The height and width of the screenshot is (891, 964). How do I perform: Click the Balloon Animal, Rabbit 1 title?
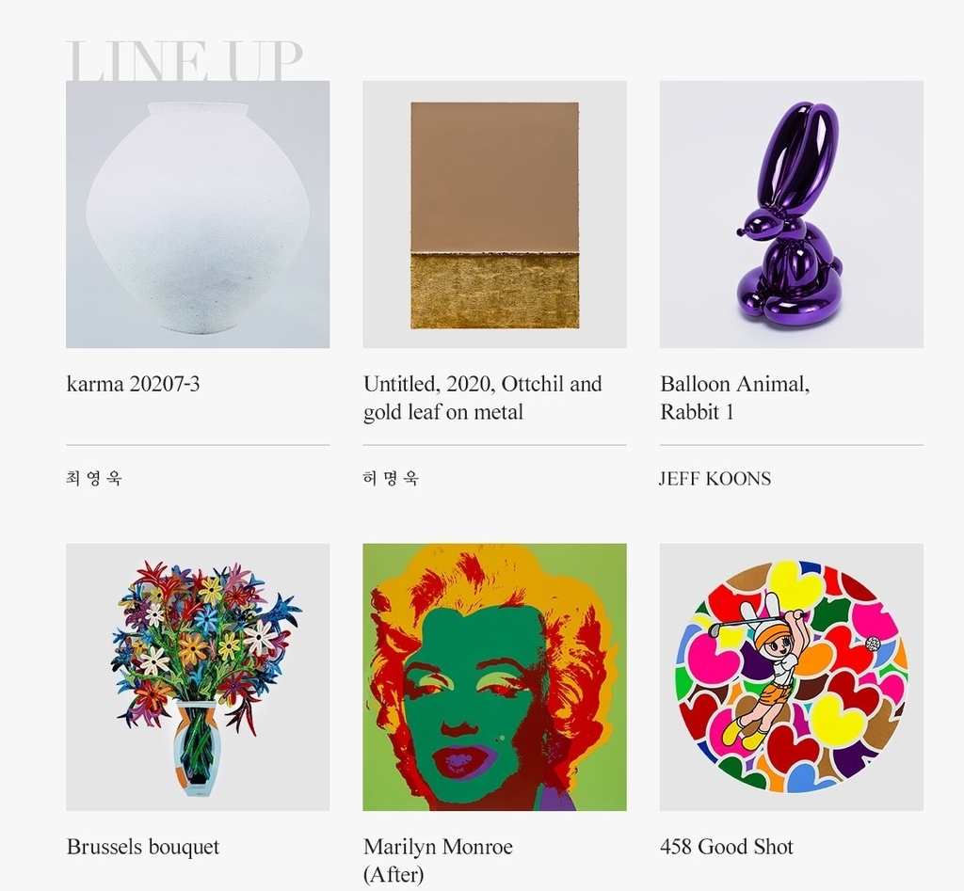coord(734,398)
